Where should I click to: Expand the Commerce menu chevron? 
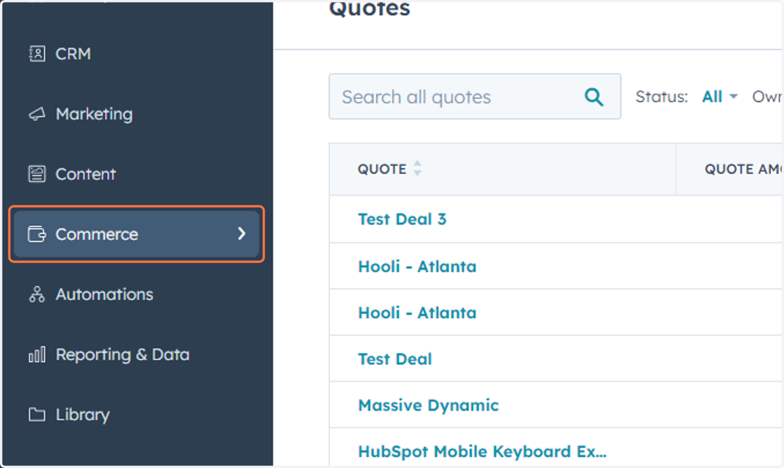point(242,234)
